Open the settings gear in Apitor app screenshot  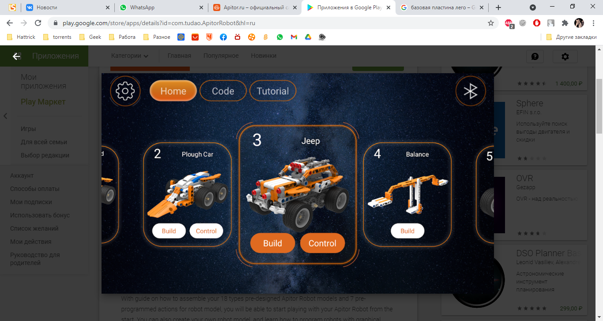(x=125, y=91)
